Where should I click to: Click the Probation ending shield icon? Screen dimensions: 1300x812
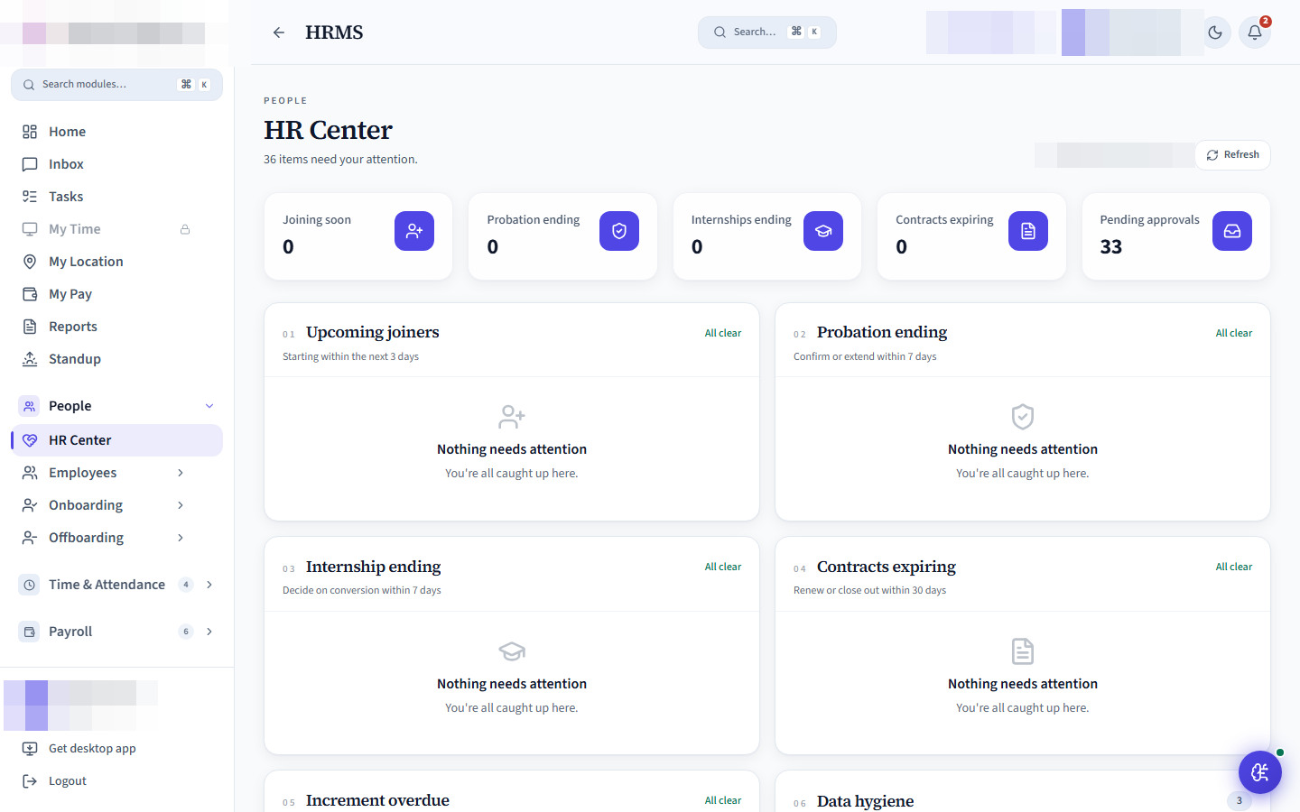[x=619, y=231]
